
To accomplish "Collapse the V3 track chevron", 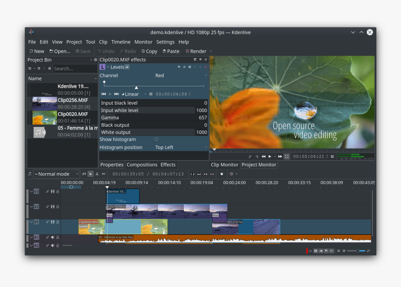I will (x=31, y=191).
